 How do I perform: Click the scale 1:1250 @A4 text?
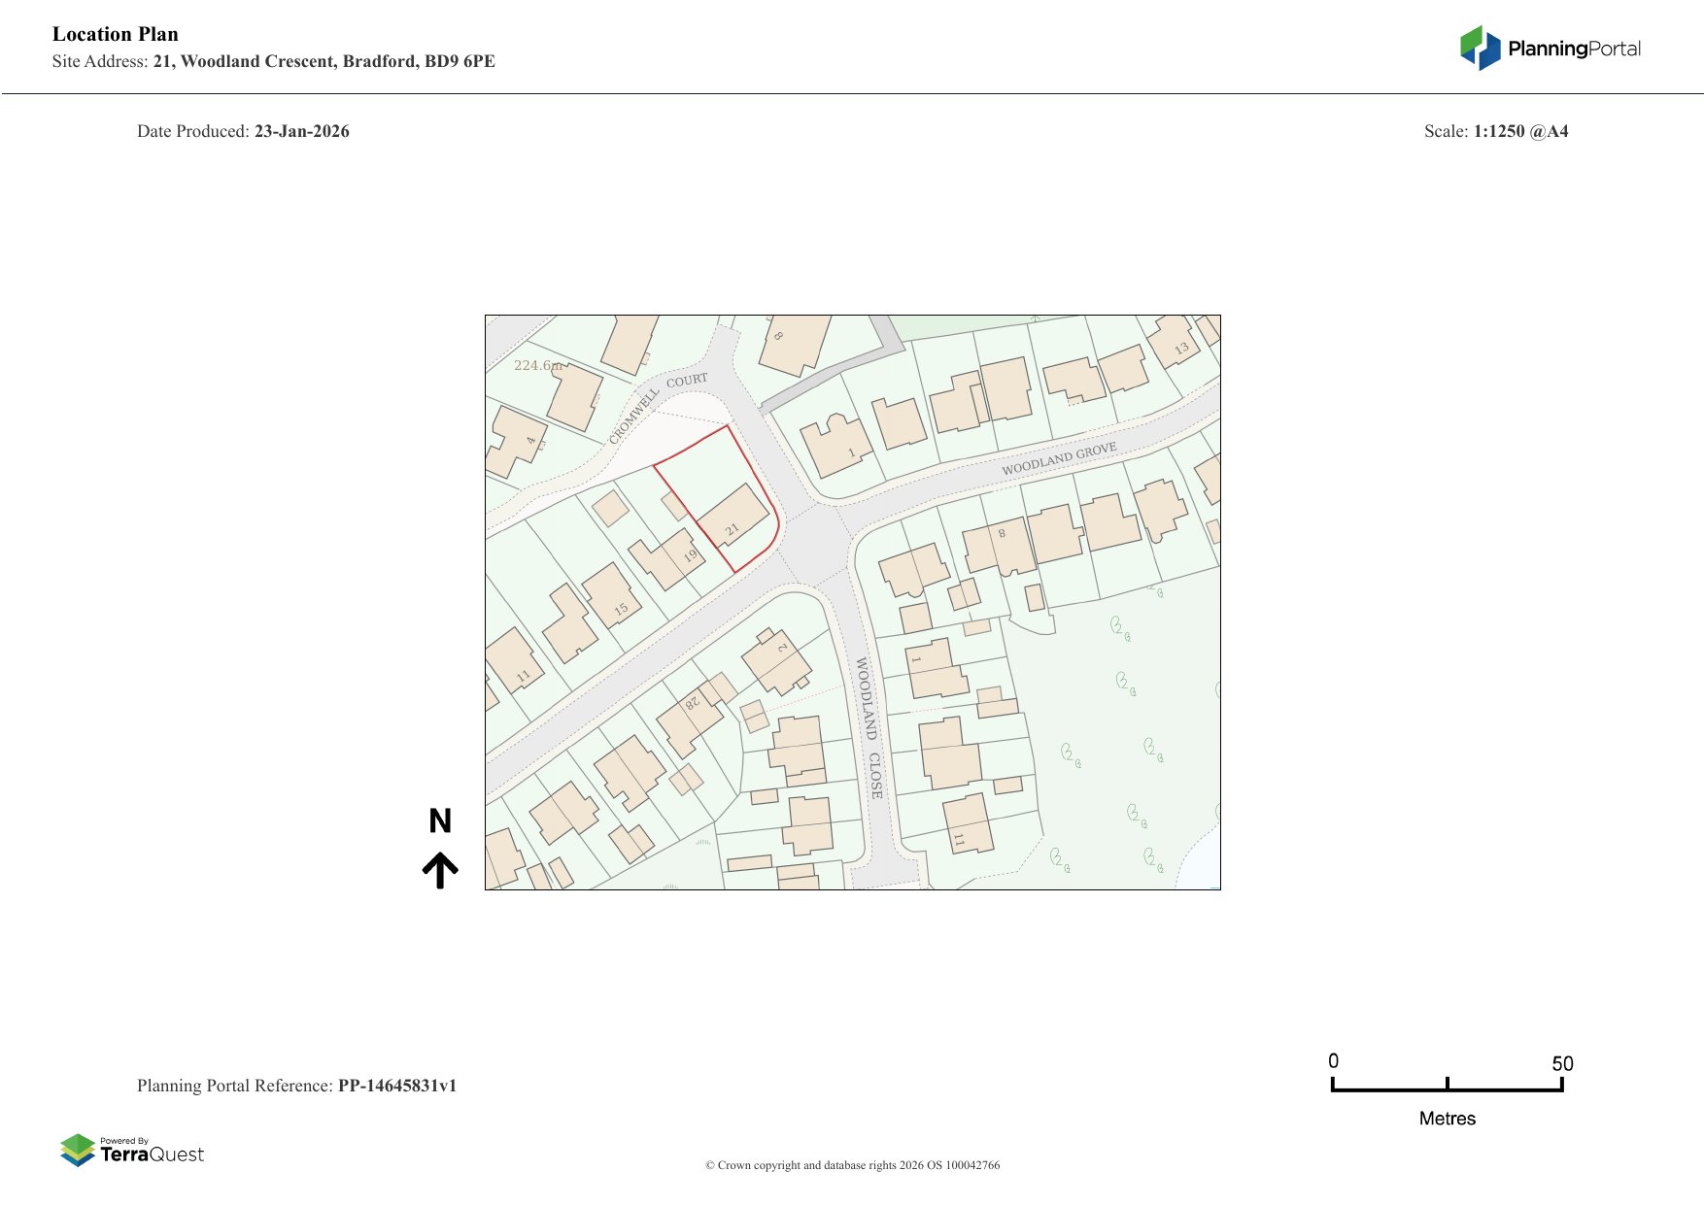(x=1520, y=131)
